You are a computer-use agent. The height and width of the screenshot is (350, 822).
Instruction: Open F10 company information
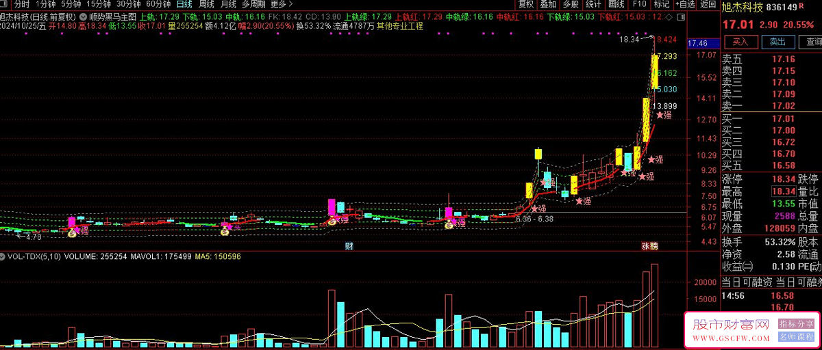tap(639, 4)
